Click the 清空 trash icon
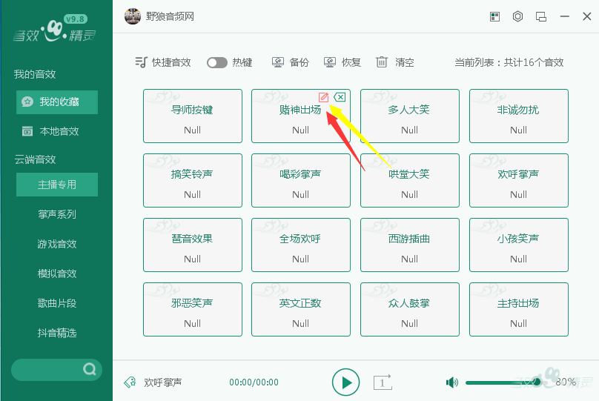 point(381,62)
